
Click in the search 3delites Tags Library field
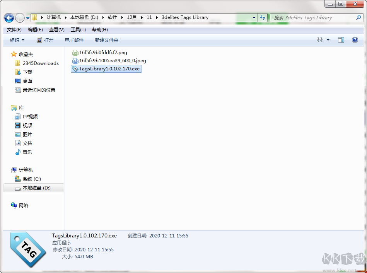pyautogui.click(x=313, y=18)
